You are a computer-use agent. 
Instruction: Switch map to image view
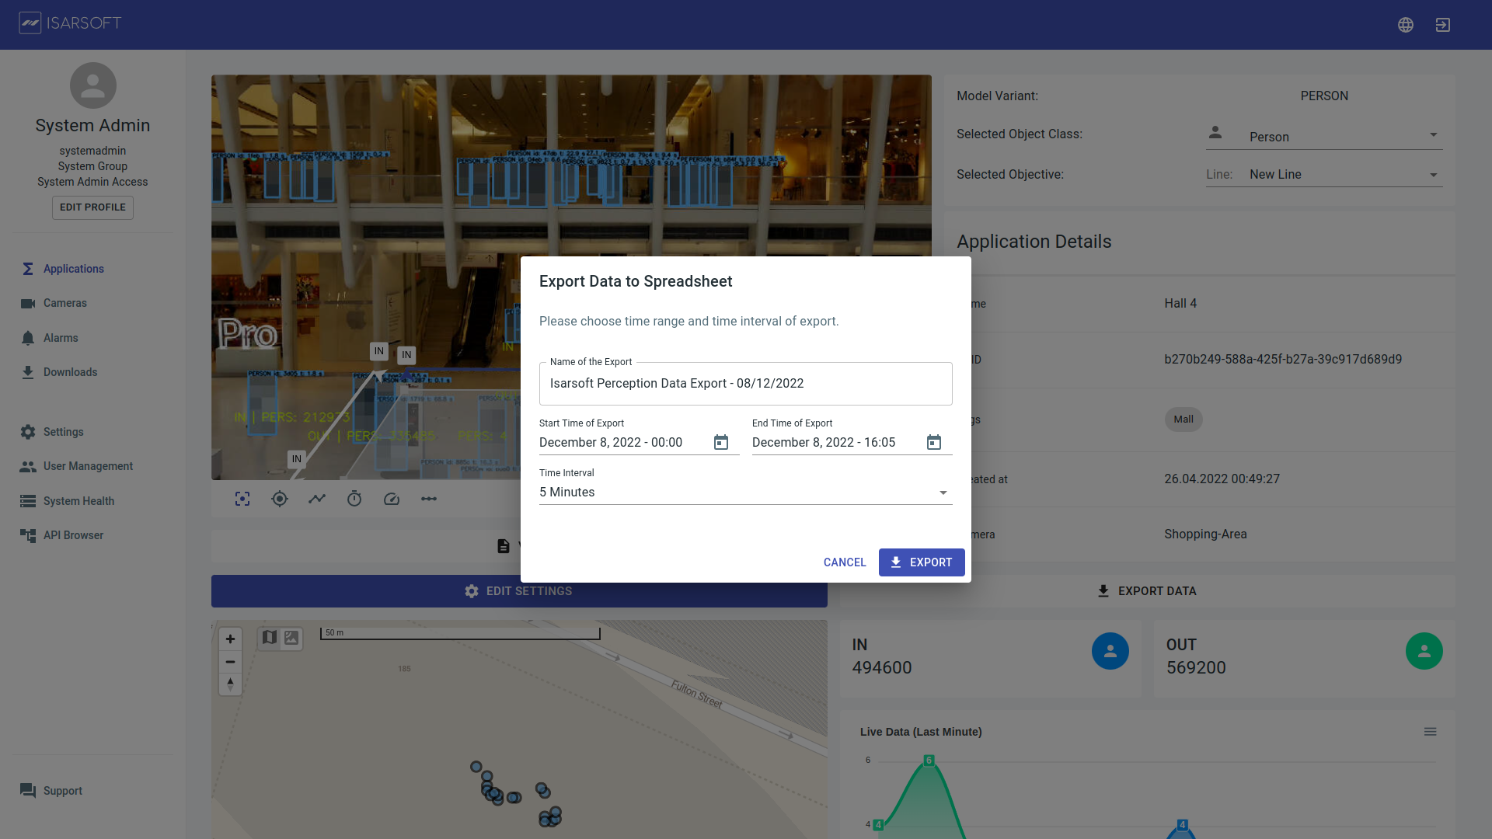point(291,638)
